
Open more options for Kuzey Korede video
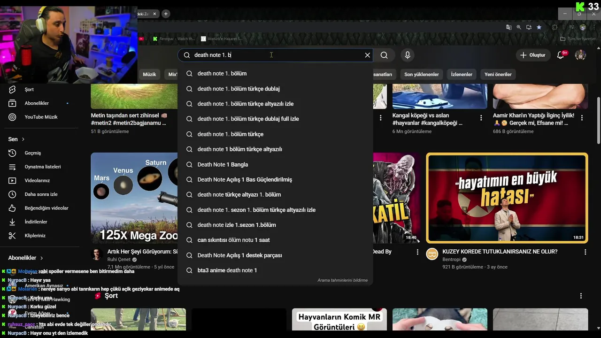[x=585, y=252]
